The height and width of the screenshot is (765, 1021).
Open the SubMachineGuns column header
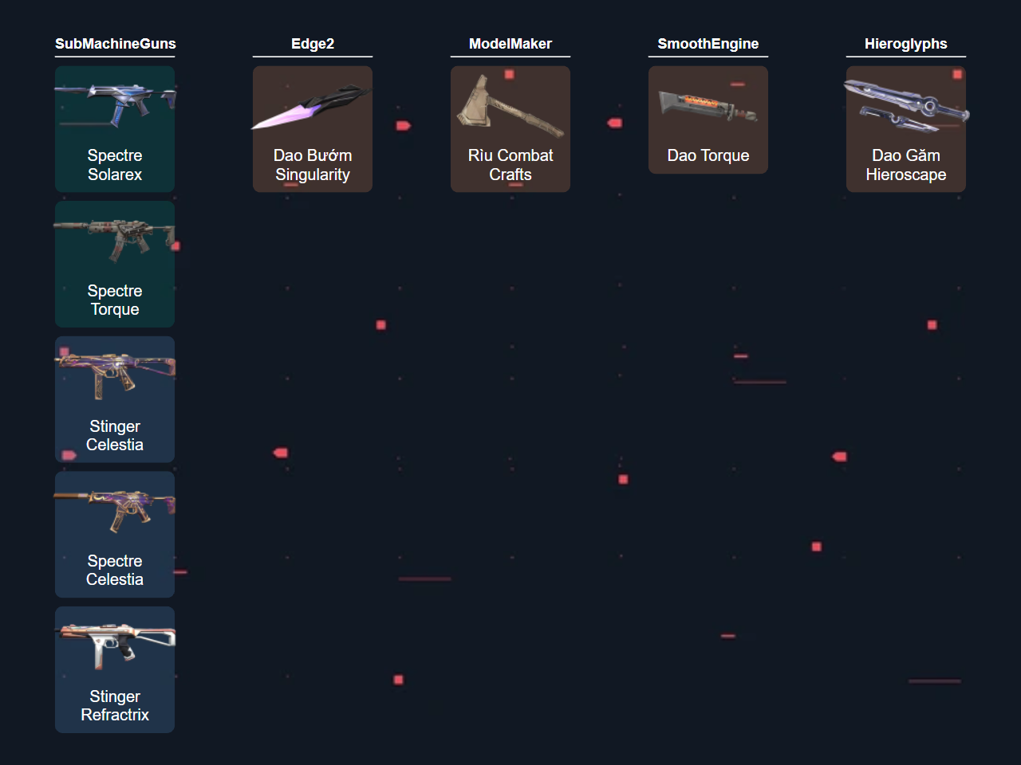[x=115, y=44]
